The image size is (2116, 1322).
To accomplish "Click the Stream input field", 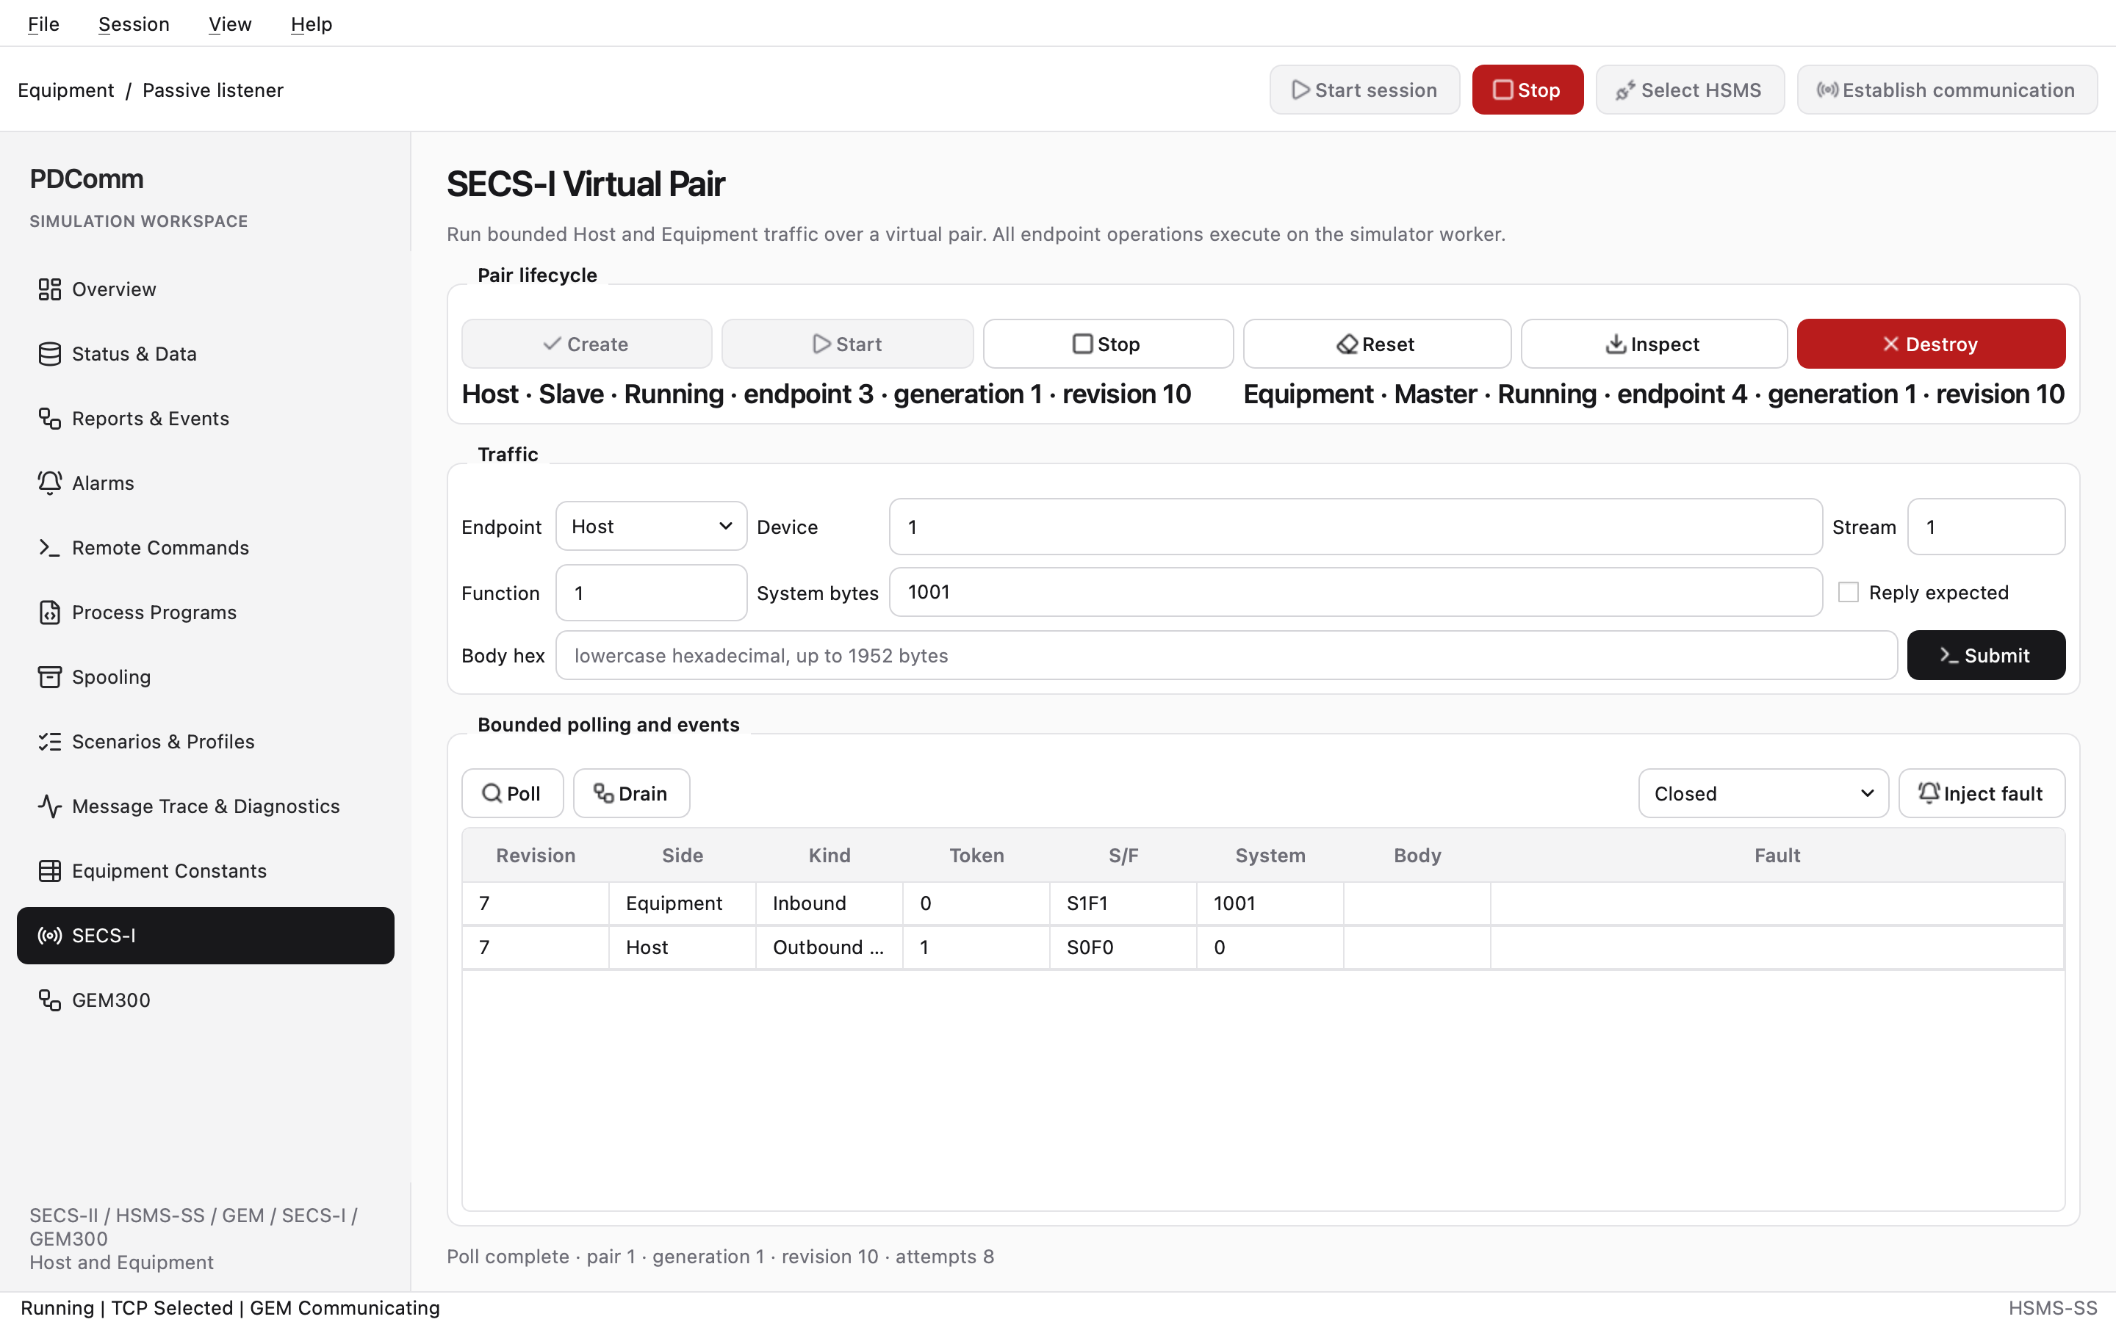I will (1986, 527).
